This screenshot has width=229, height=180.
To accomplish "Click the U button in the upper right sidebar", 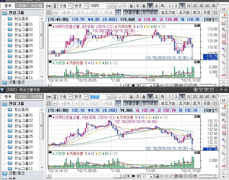I will 224,9.
